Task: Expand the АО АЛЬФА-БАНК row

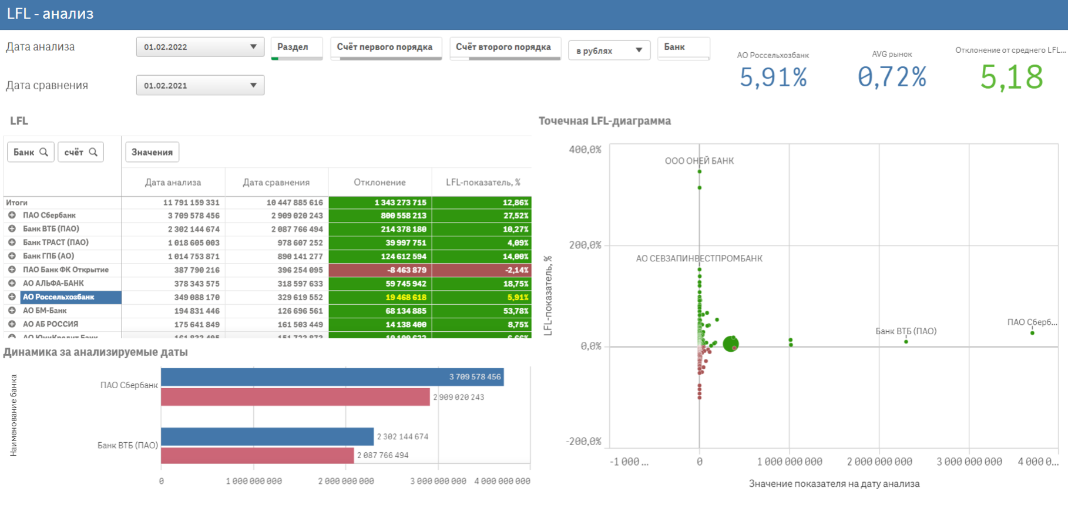Action: pos(12,283)
